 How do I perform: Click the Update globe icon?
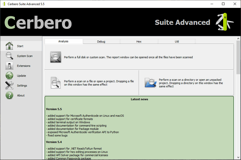[x=9, y=76]
